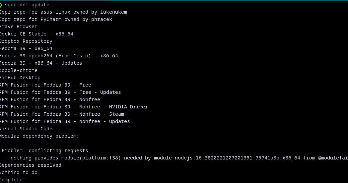
Task: Click the "Modular dependency problem:" text
Action: [39, 136]
